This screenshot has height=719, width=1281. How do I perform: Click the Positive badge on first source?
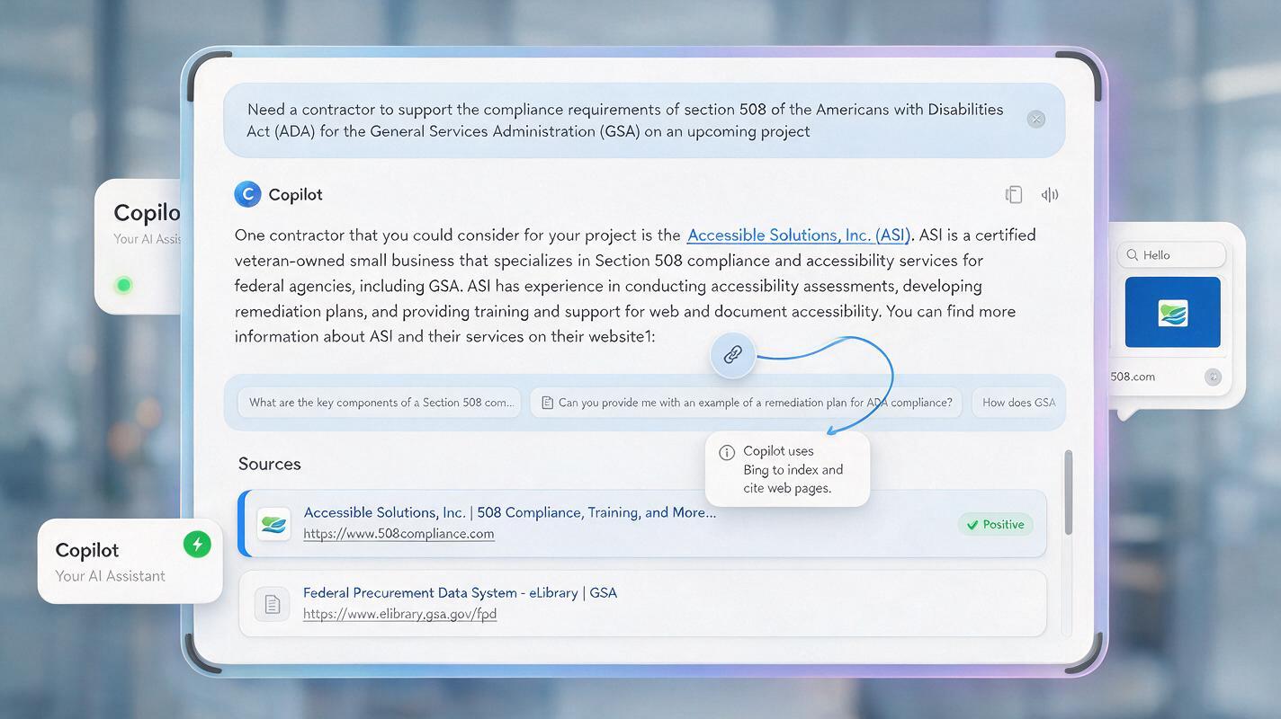click(x=996, y=525)
